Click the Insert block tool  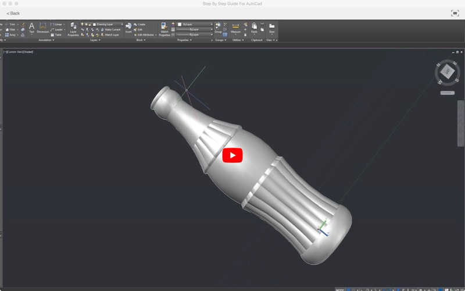[128, 28]
